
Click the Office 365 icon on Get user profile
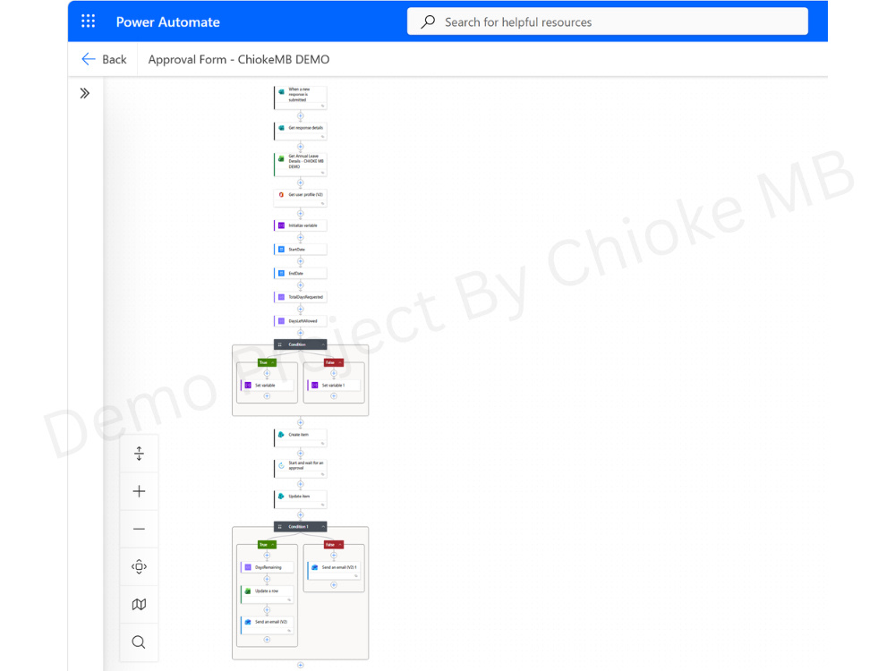(x=281, y=194)
